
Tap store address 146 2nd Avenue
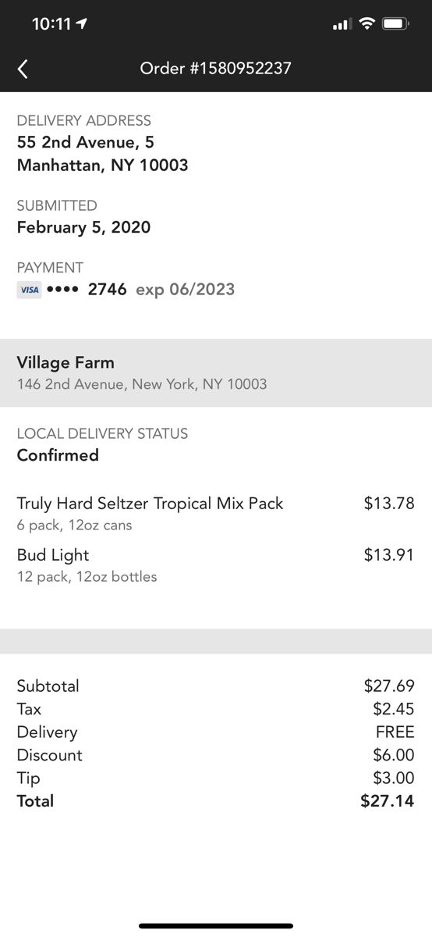click(x=142, y=384)
